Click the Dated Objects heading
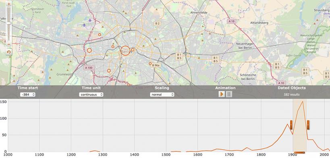This screenshot has width=330, height=158. (x=291, y=88)
